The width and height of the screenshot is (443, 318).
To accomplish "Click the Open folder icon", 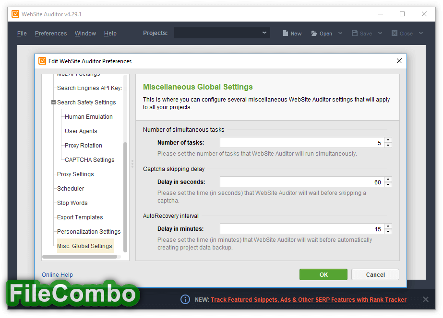I will point(314,33).
